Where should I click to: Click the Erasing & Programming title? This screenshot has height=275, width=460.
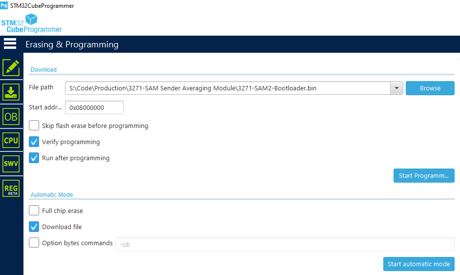(72, 44)
